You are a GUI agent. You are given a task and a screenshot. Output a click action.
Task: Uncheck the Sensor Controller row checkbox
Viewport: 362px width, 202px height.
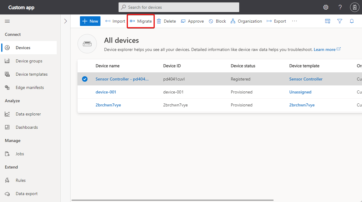85,79
